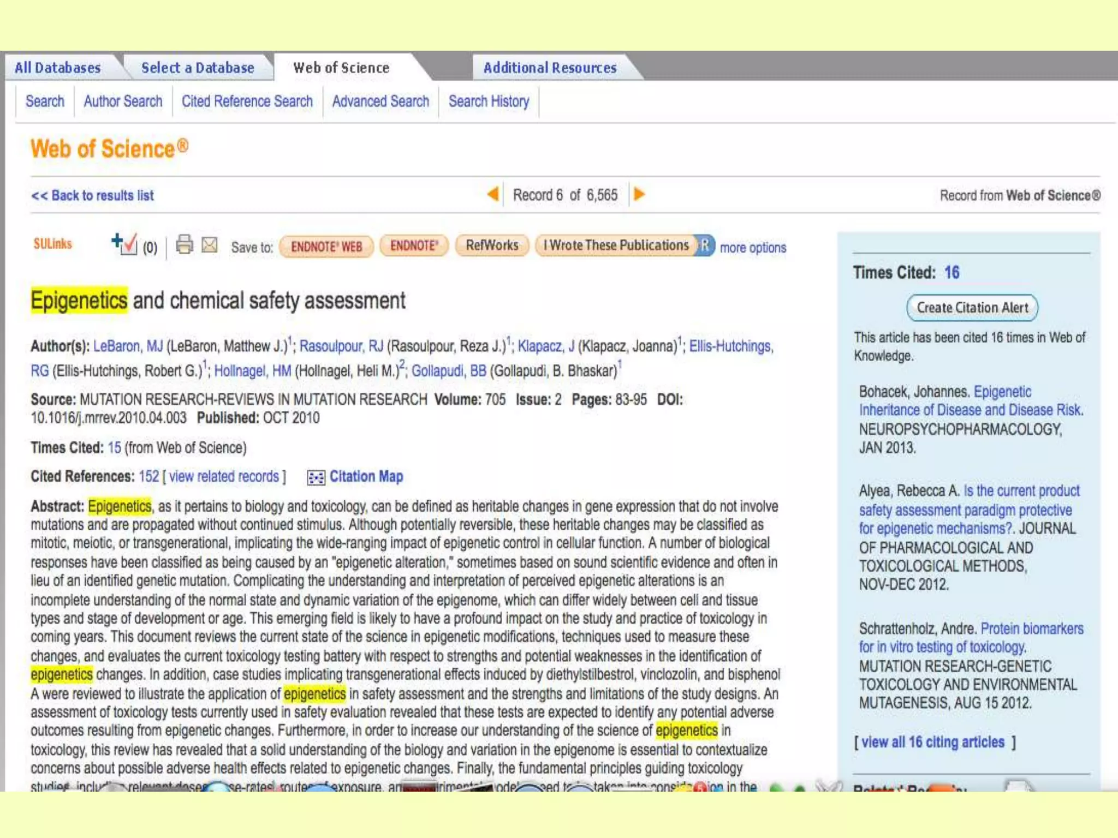
Task: Click the email envelope icon
Action: (210, 245)
